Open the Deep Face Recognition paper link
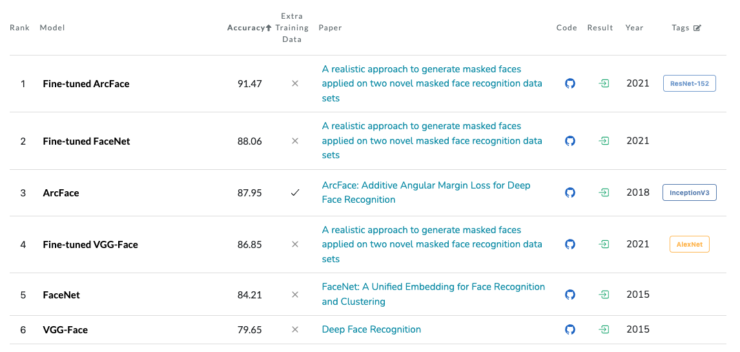This screenshot has width=740, height=352. tap(371, 329)
